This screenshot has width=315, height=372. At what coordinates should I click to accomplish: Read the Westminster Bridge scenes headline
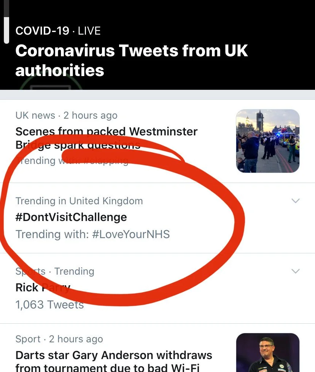107,138
